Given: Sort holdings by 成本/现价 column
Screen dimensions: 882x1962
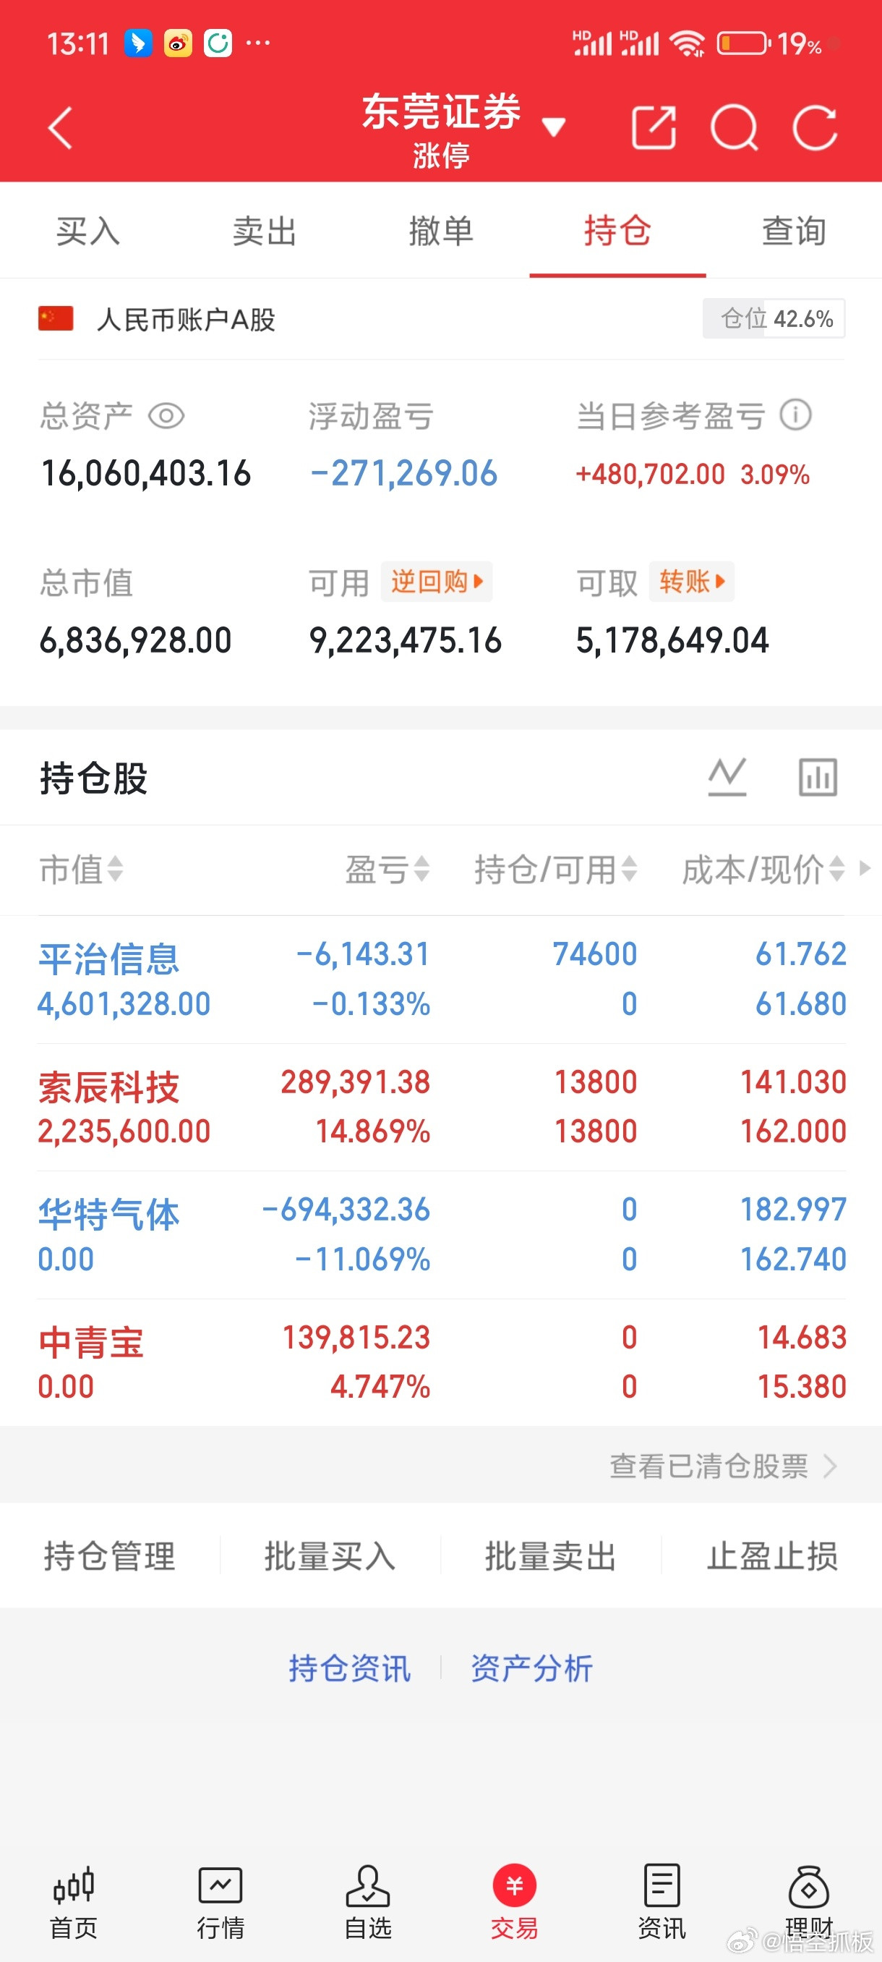Looking at the screenshot, I should 763,869.
